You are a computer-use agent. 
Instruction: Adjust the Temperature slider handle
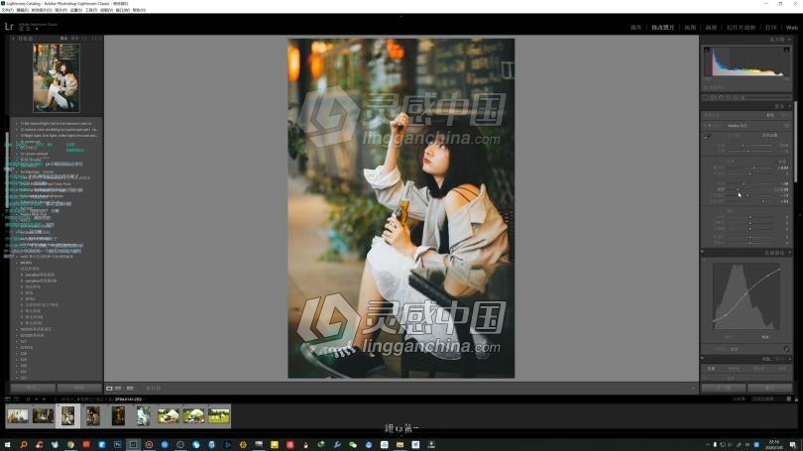click(744, 146)
